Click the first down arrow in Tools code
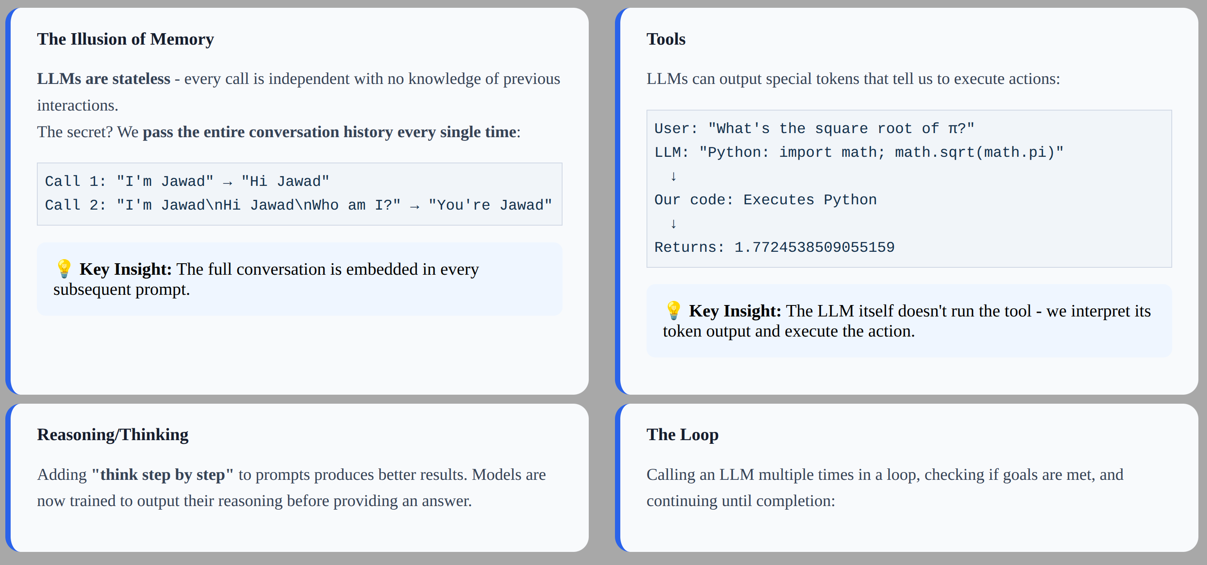This screenshot has height=565, width=1207. pyautogui.click(x=673, y=176)
